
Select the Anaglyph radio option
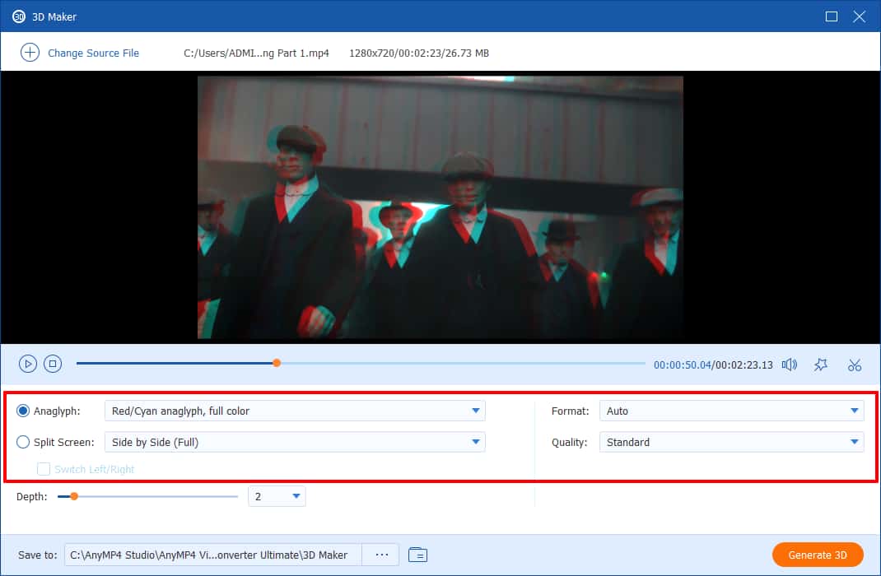pos(23,411)
